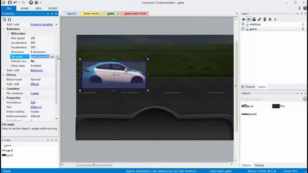The height and width of the screenshot is (173, 308).
Task: Open the Event sheet 1 tab
Action: point(92,13)
